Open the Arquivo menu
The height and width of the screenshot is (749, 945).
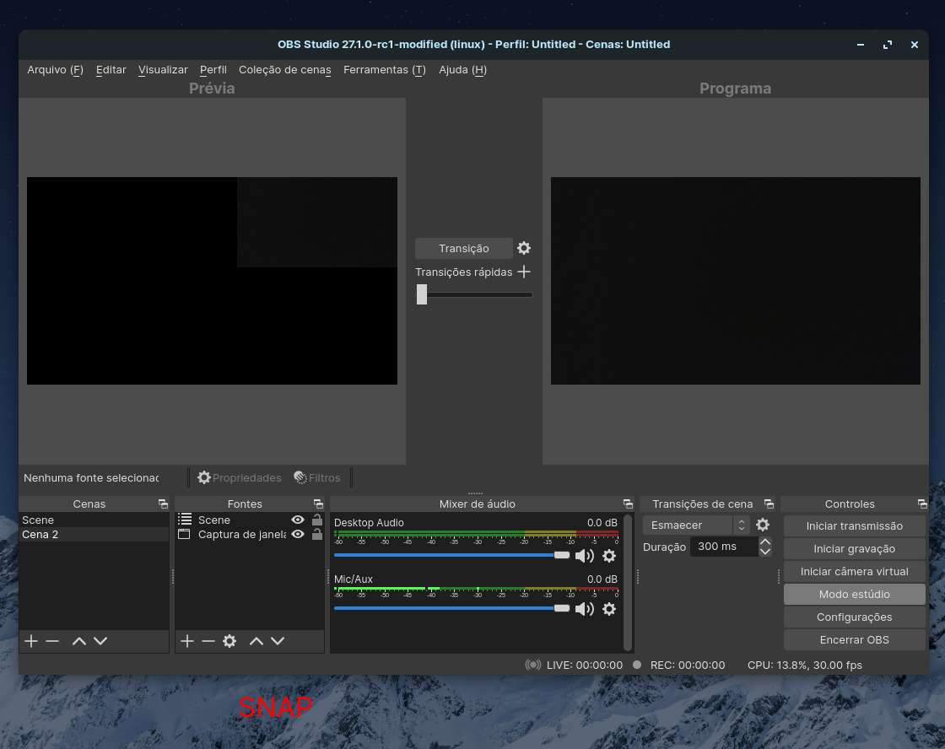55,70
